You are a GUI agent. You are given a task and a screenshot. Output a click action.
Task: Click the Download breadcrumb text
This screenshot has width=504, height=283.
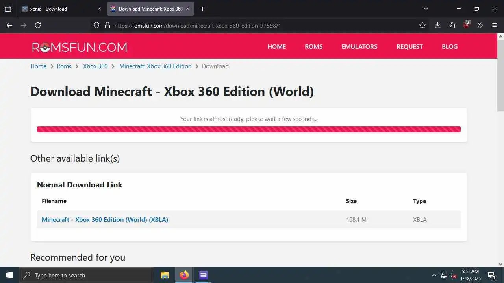215,66
